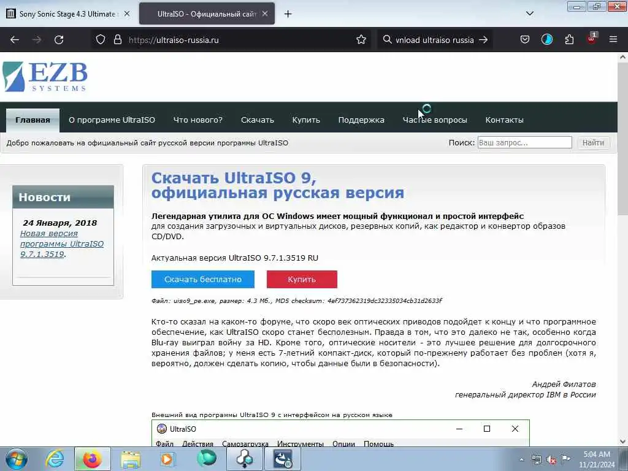Click the text Актуальная версия UltraISO 9.7.1.3519 RU
The image size is (628, 471).
(x=235, y=258)
